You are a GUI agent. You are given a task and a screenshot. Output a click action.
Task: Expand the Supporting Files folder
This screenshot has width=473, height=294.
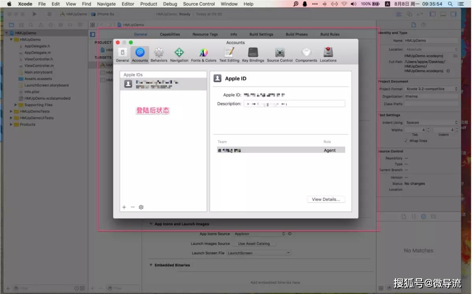click(16, 105)
